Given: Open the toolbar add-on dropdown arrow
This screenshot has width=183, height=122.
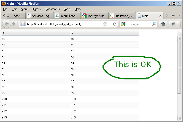Looking at the screenshot, I should 179,24.
